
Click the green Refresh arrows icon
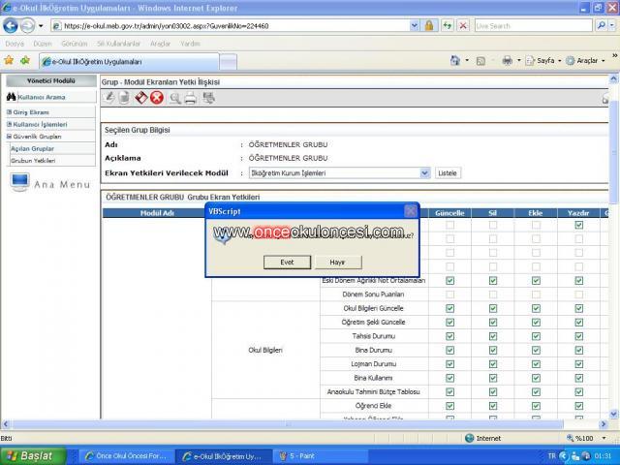[x=448, y=26]
